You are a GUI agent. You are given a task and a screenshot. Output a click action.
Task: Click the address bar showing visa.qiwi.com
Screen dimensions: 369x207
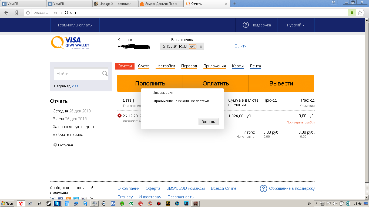[x=189, y=13]
